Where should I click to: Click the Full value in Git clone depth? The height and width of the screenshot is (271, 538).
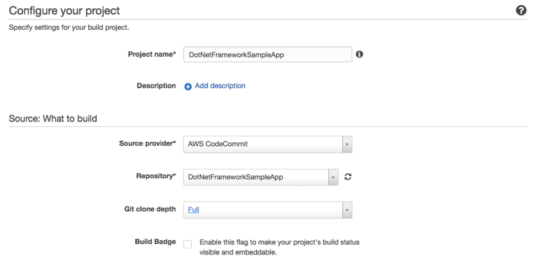tap(193, 210)
